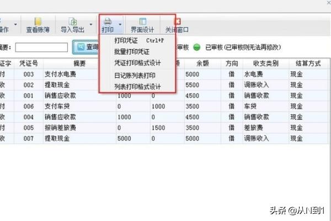Image resolution: width=331 pixels, height=221 pixels.
Task: Click the 水电费 category cell
Action: click(254, 74)
